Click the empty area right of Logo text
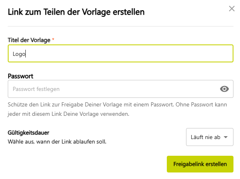This screenshot has width=240, height=179. [128, 53]
